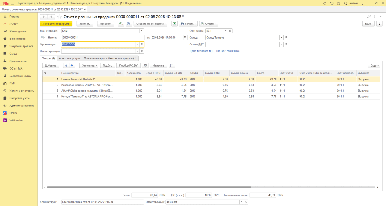Expand Организация dropdown arrow
Screen dimensions: 386x206
[x=137, y=44]
